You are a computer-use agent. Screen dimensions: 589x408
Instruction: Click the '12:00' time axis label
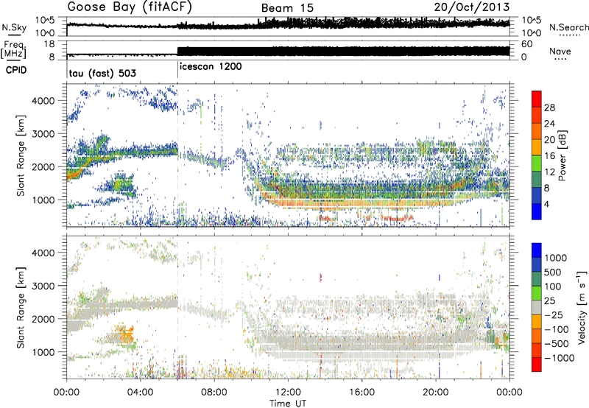coord(288,393)
